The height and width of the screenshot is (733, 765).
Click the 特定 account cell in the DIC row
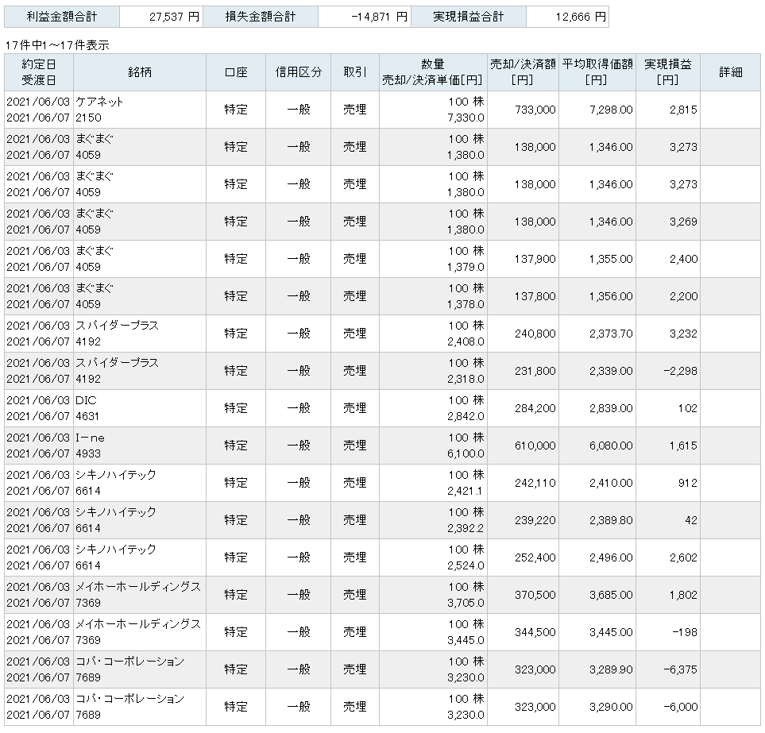tap(236, 408)
